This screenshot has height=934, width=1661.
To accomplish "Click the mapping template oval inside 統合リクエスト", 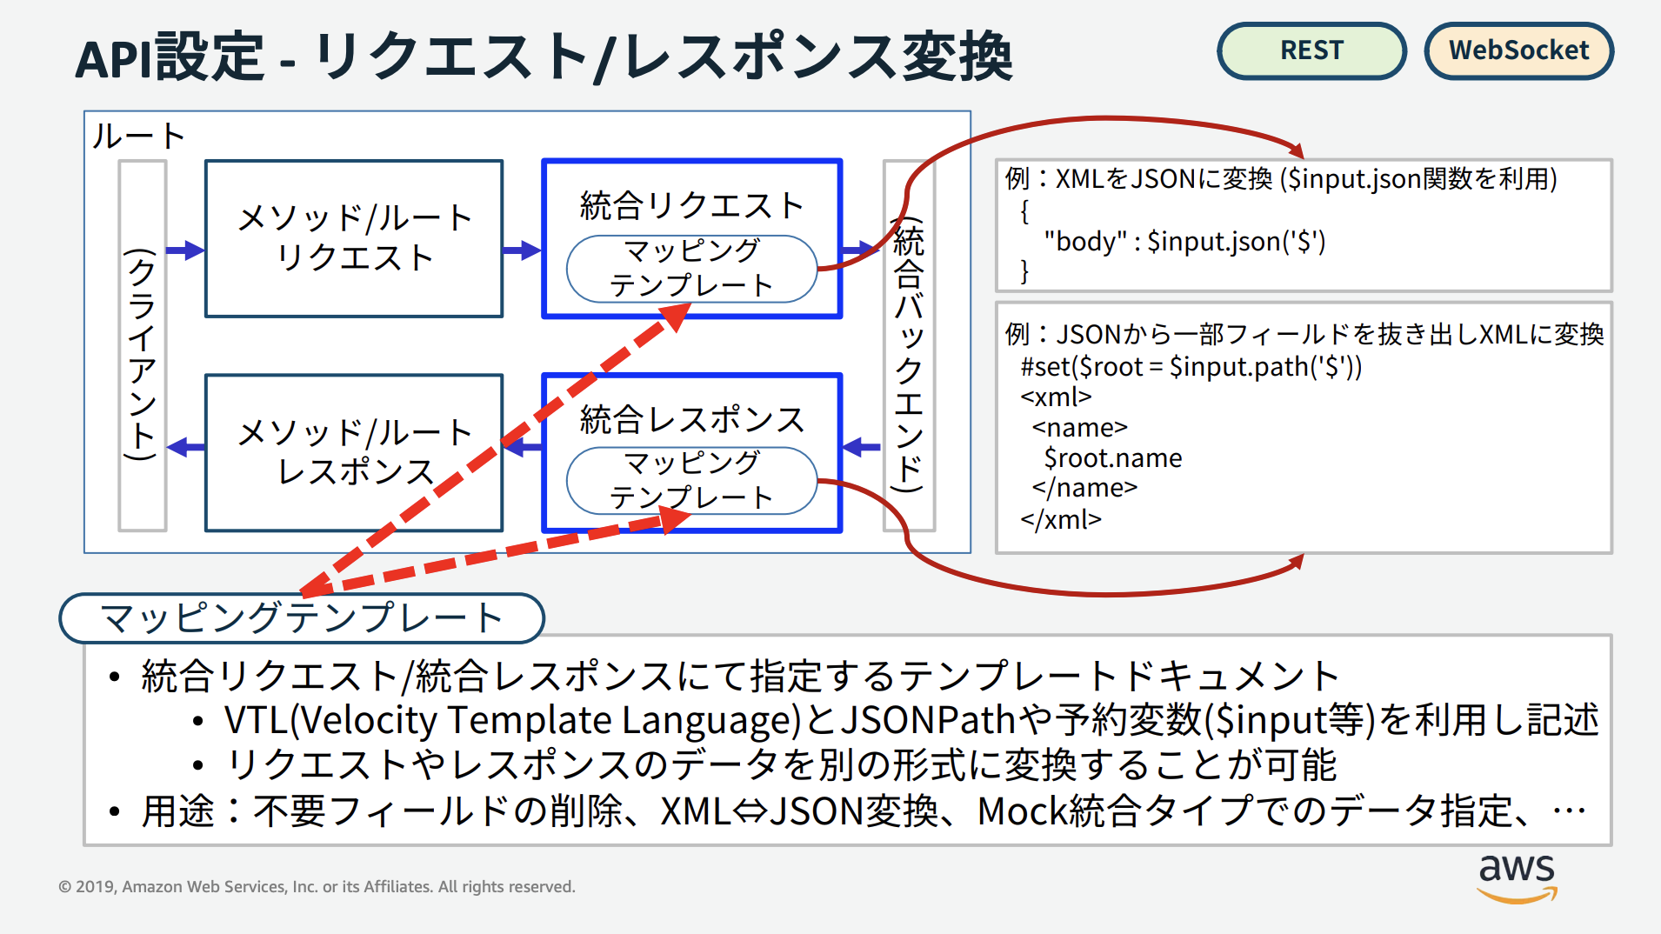I will pyautogui.click(x=691, y=269).
